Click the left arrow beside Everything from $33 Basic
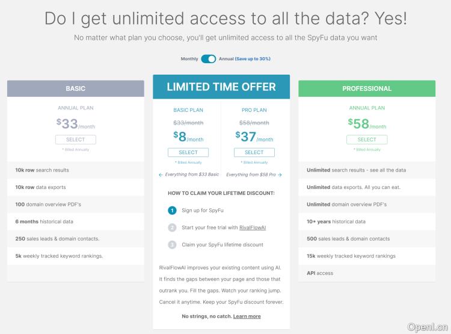Viewport: 451px width, 334px height. (x=161, y=175)
